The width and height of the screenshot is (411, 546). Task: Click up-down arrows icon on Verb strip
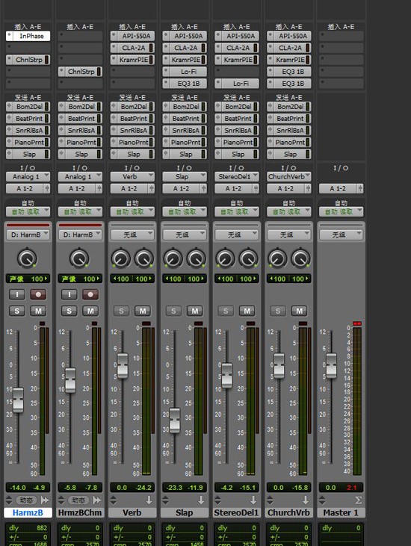[x=114, y=500]
